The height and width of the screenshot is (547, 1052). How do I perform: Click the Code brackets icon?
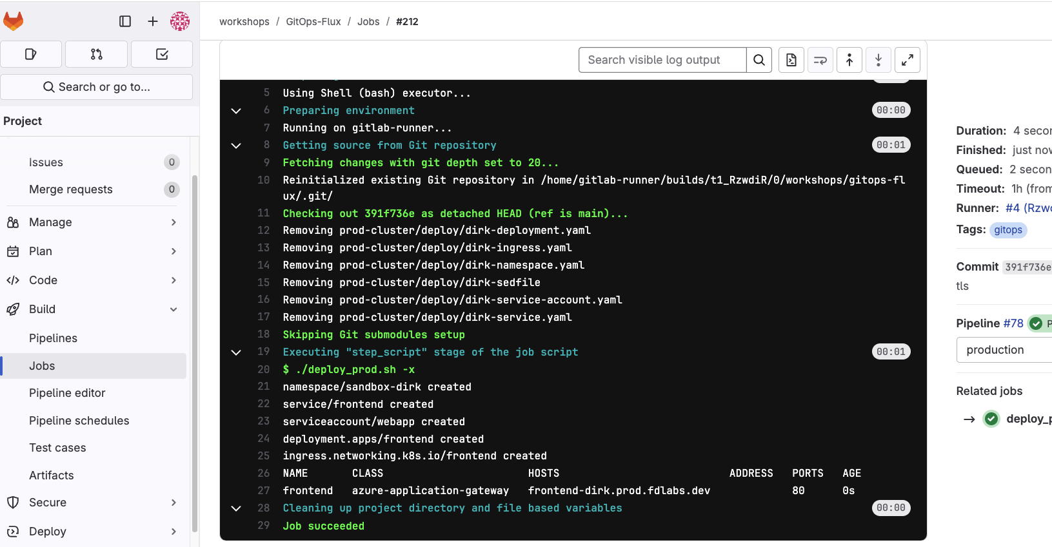point(13,280)
